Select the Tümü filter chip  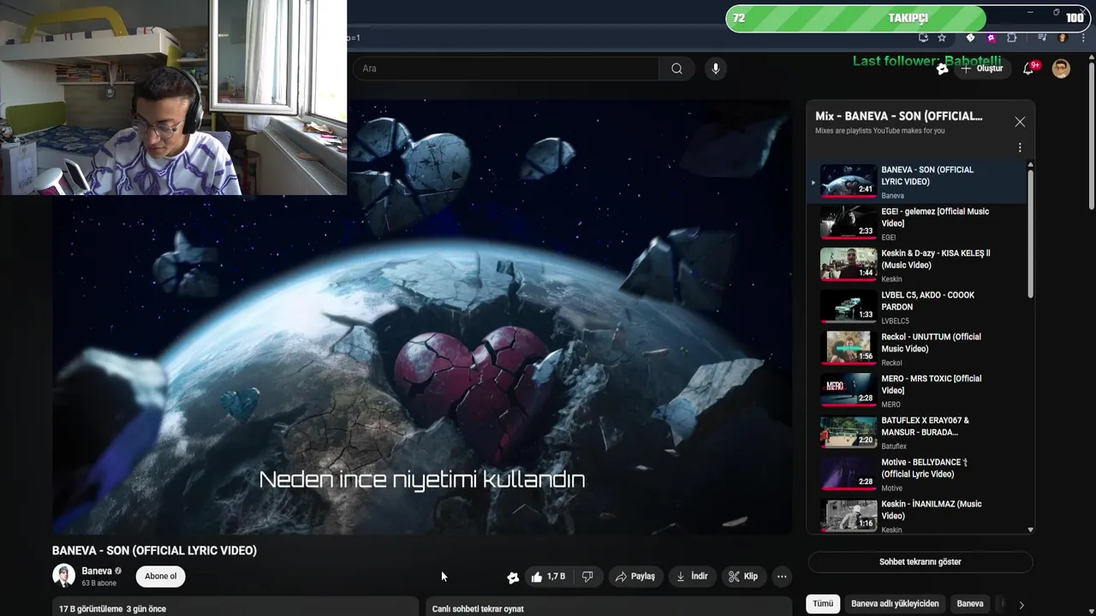coord(823,604)
